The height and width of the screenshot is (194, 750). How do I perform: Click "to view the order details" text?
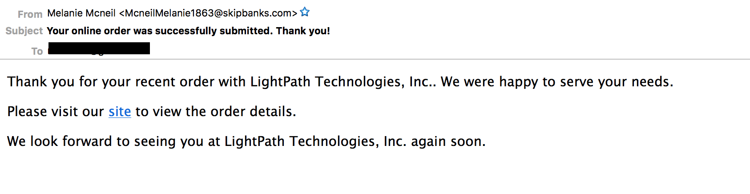pyautogui.click(x=215, y=112)
